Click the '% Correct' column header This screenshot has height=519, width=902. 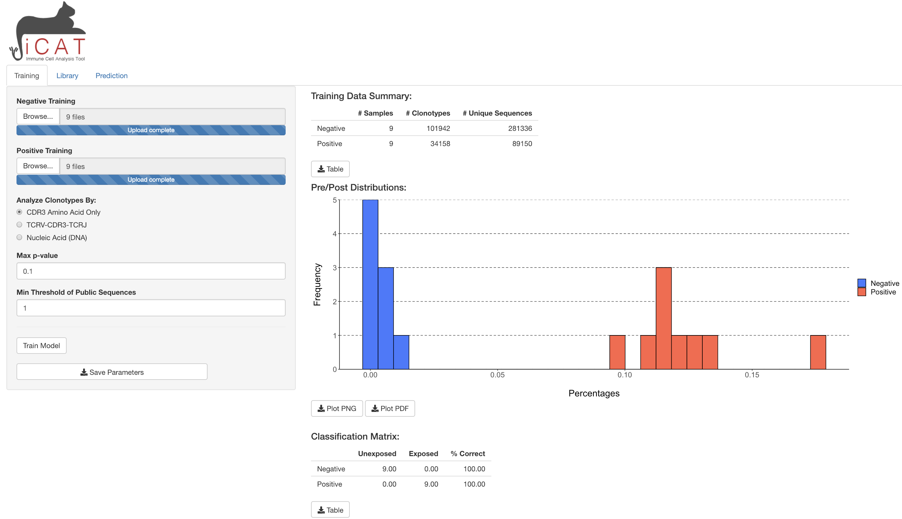[468, 454]
